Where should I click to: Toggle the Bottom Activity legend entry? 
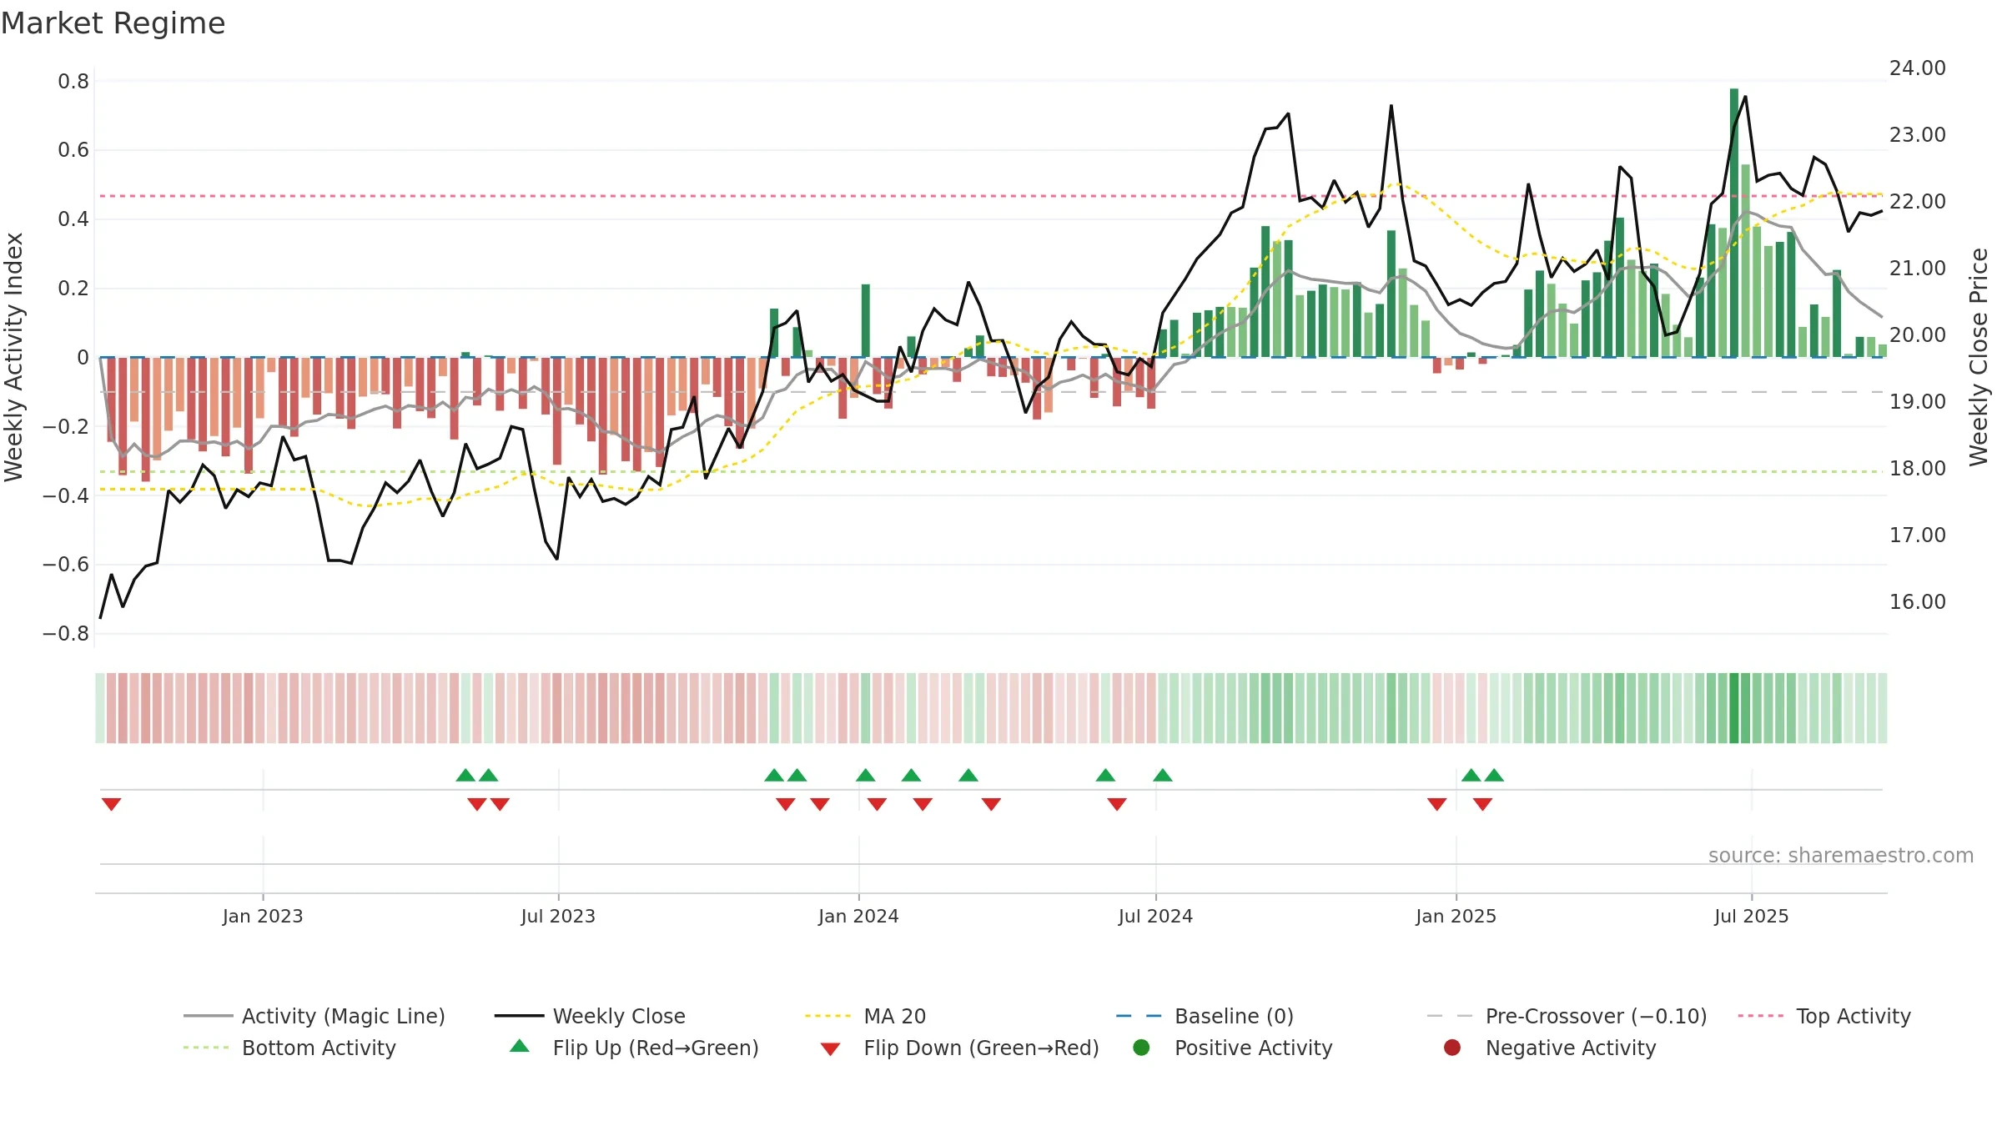[x=289, y=1048]
